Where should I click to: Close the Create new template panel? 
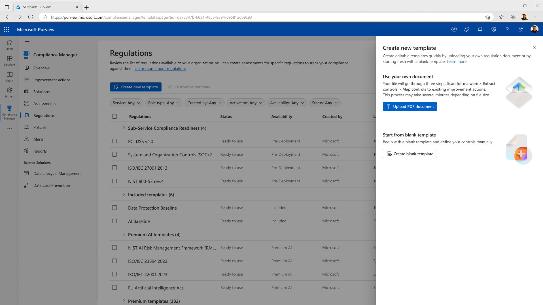click(x=534, y=47)
